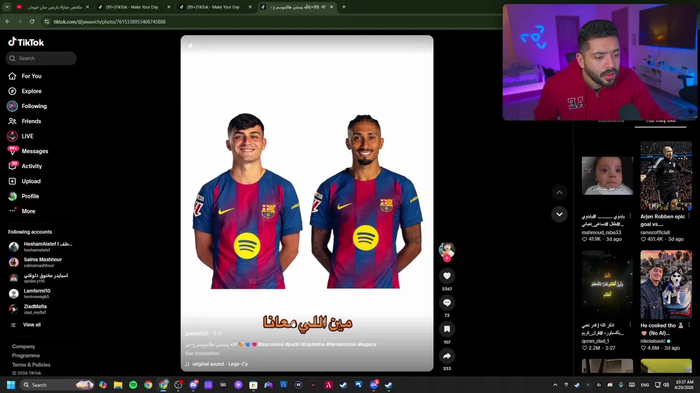700x393 pixels.
Task: Select the active TikTok photo tab
Action: click(x=296, y=7)
